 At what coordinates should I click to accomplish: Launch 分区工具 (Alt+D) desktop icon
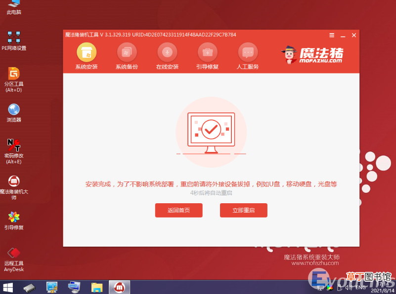pyautogui.click(x=14, y=80)
